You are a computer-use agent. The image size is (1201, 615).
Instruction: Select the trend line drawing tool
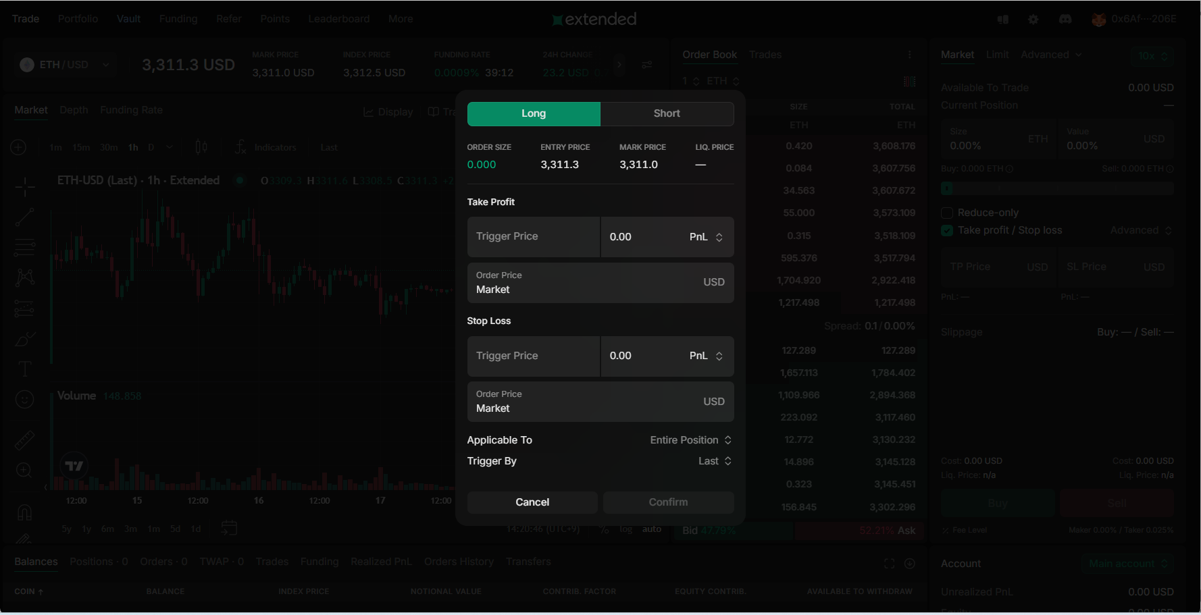pyautogui.click(x=24, y=217)
